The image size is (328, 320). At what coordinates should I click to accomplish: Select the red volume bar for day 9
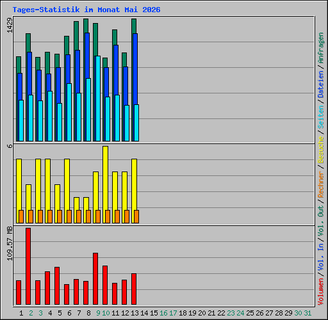pyautogui.click(x=95, y=278)
